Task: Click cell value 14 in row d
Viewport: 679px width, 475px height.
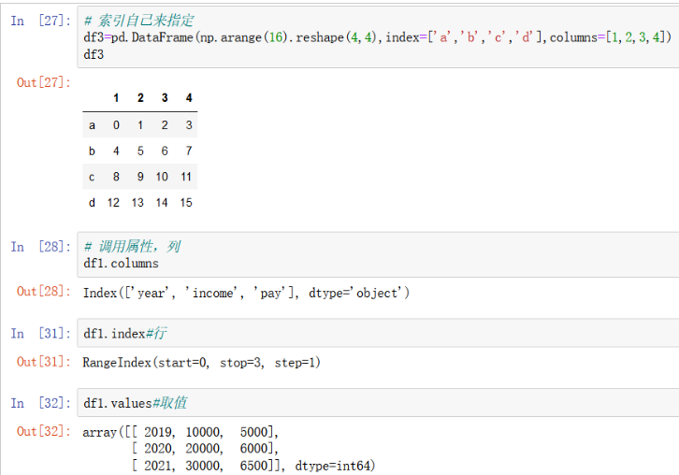Action: [162, 202]
